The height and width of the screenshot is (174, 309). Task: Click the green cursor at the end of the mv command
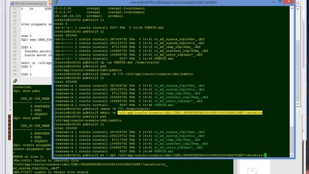[x=265, y=155]
